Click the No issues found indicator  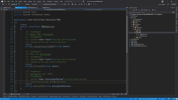click(15, 94)
